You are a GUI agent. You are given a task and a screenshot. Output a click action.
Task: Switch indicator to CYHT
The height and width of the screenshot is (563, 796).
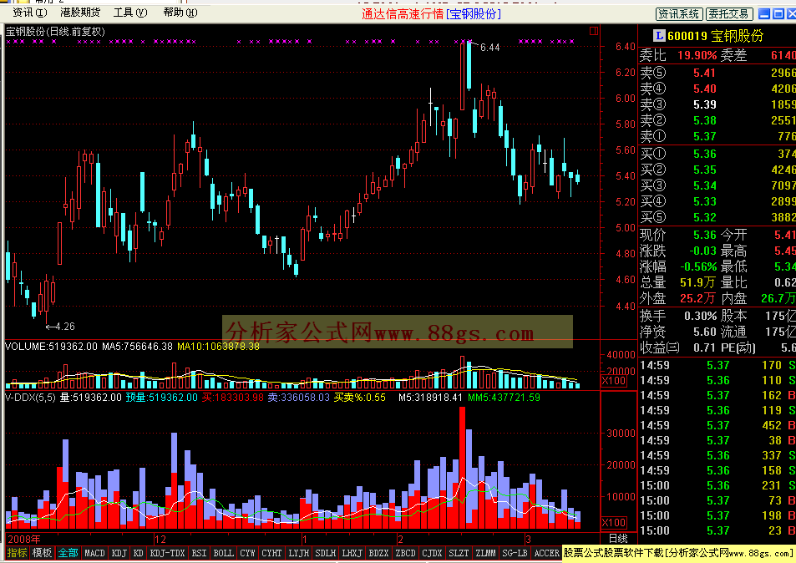[271, 553]
